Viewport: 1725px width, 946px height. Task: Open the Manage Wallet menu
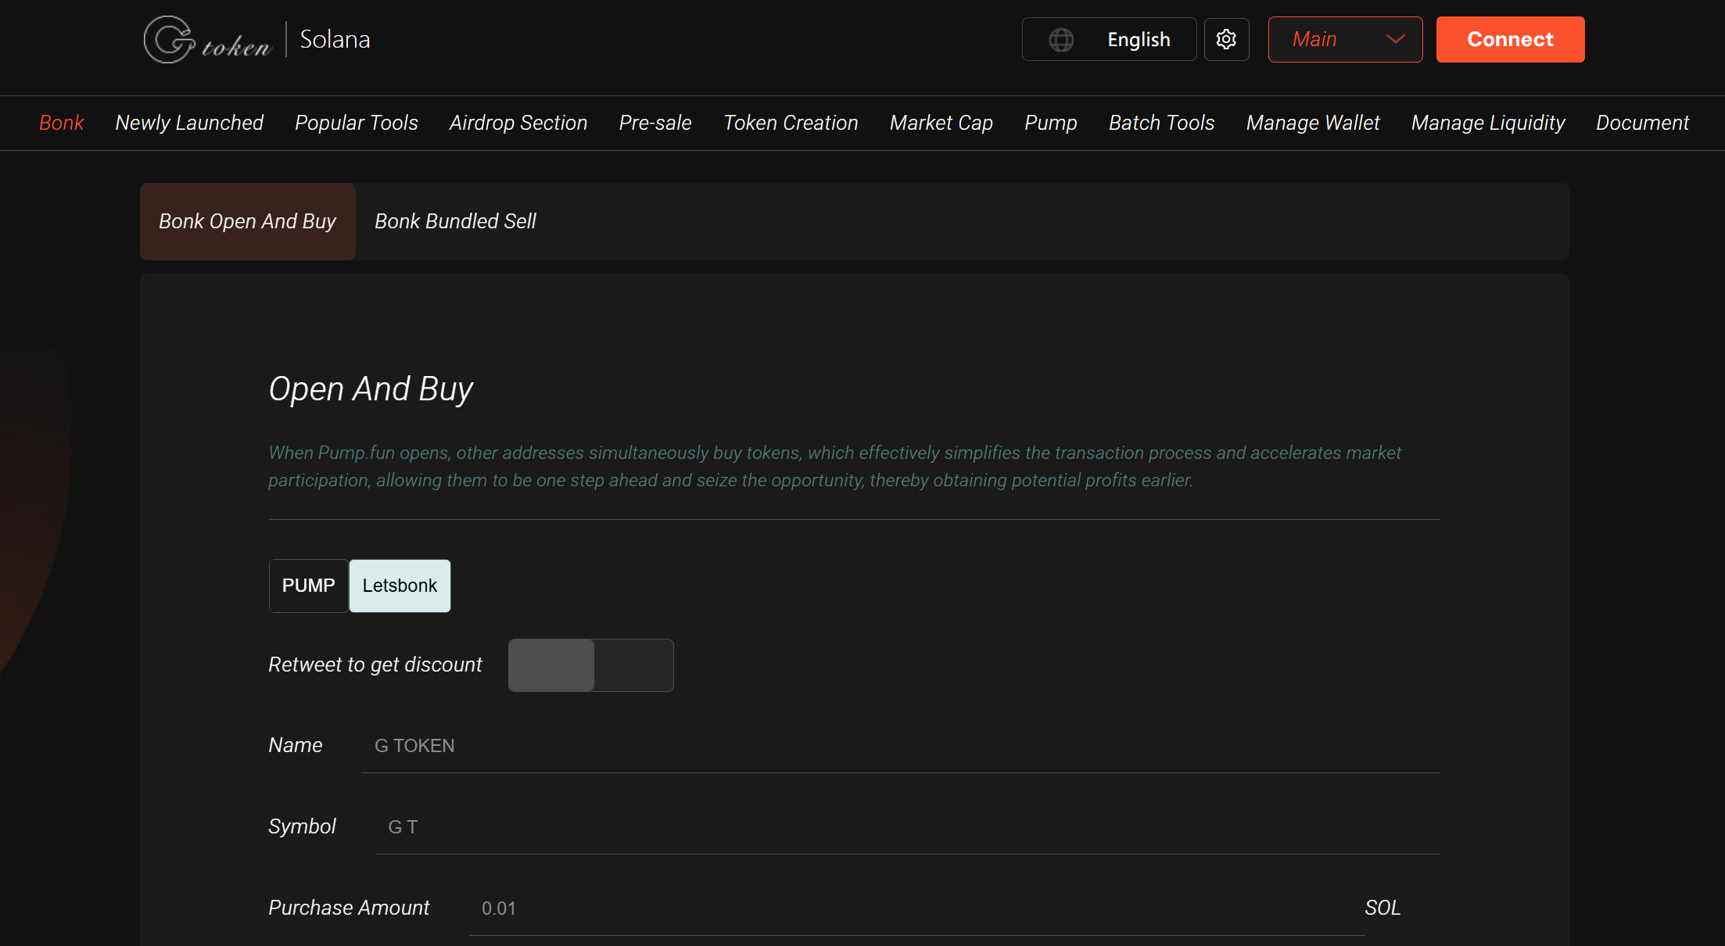pyautogui.click(x=1313, y=123)
